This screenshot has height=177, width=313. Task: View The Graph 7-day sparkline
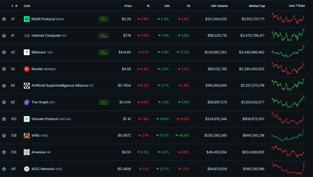288,102
